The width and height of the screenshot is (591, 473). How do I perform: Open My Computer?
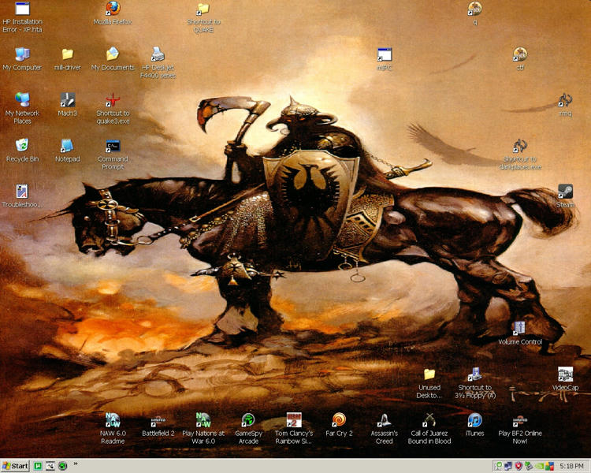(x=22, y=59)
